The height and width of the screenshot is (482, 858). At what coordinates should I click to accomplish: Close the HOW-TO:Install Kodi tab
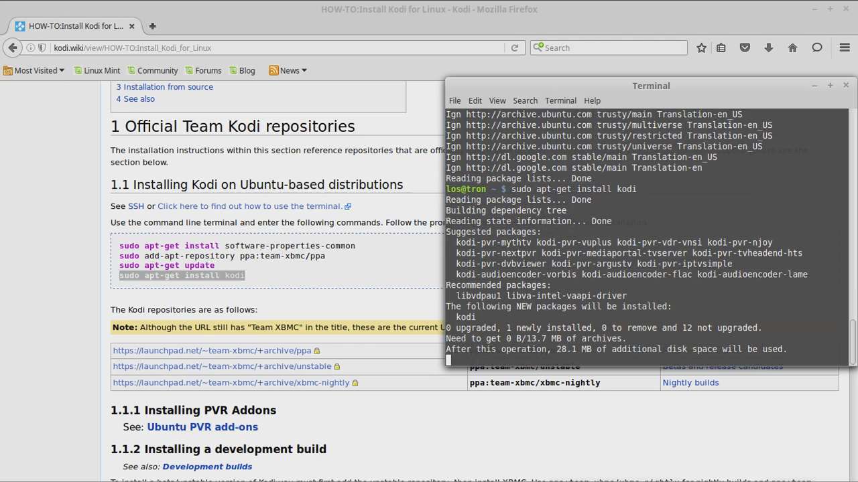coord(132,26)
